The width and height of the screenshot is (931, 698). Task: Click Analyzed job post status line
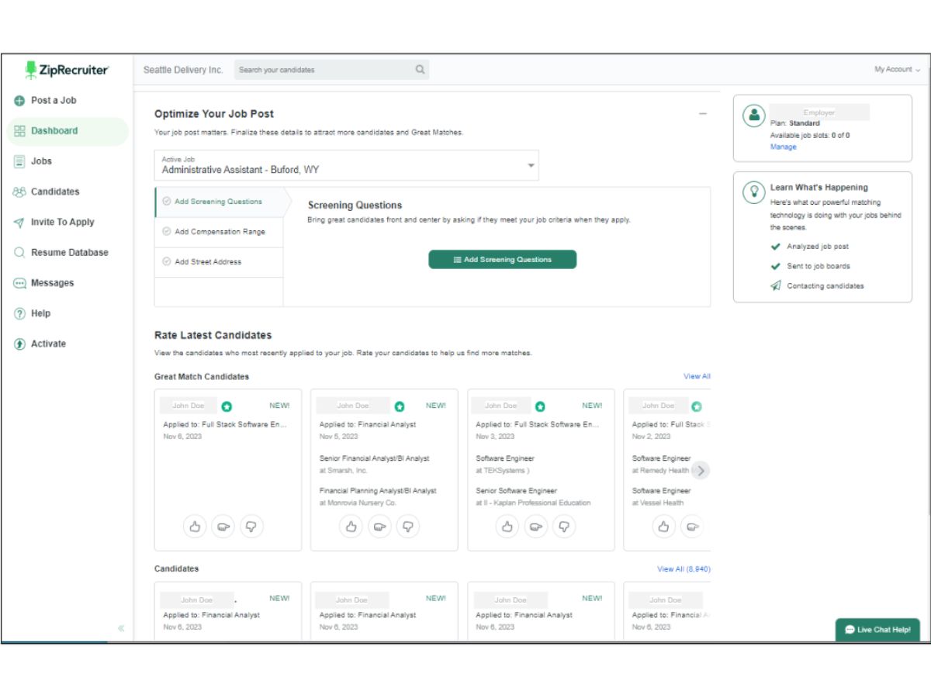coord(818,247)
